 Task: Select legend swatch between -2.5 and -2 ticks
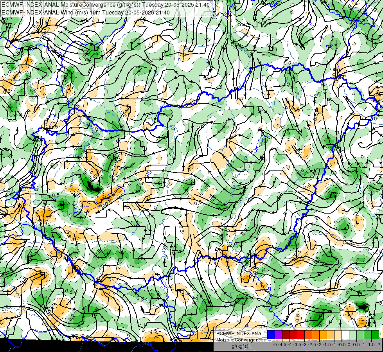click(x=316, y=335)
